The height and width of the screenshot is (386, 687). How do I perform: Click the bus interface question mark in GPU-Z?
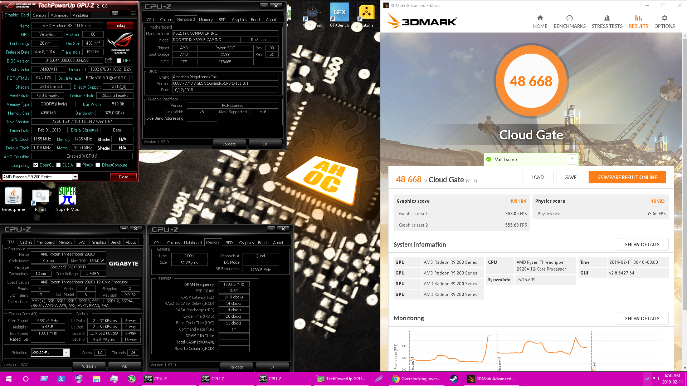tap(132, 78)
